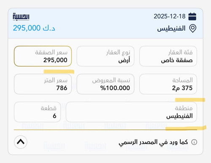The height and width of the screenshot is (163, 211).
Task: Click the منطقة الفنيطيس box
Action: [131, 112]
